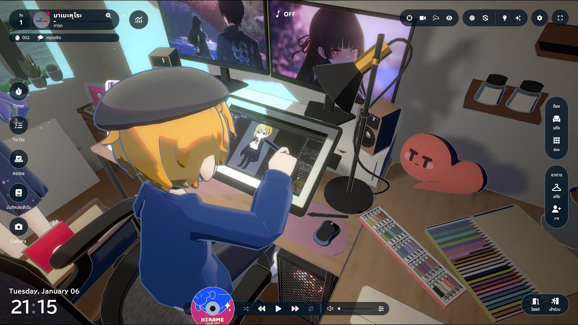This screenshot has height=325, width=578.
Task: Click the 21:15 clock display
Action: [x=34, y=307]
